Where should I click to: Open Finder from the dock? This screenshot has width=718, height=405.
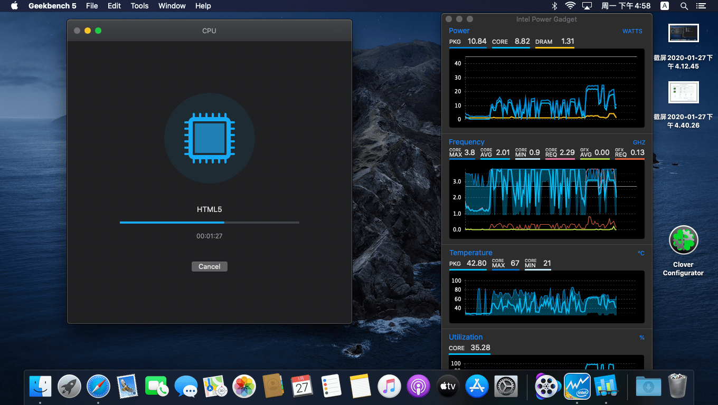[40, 387]
